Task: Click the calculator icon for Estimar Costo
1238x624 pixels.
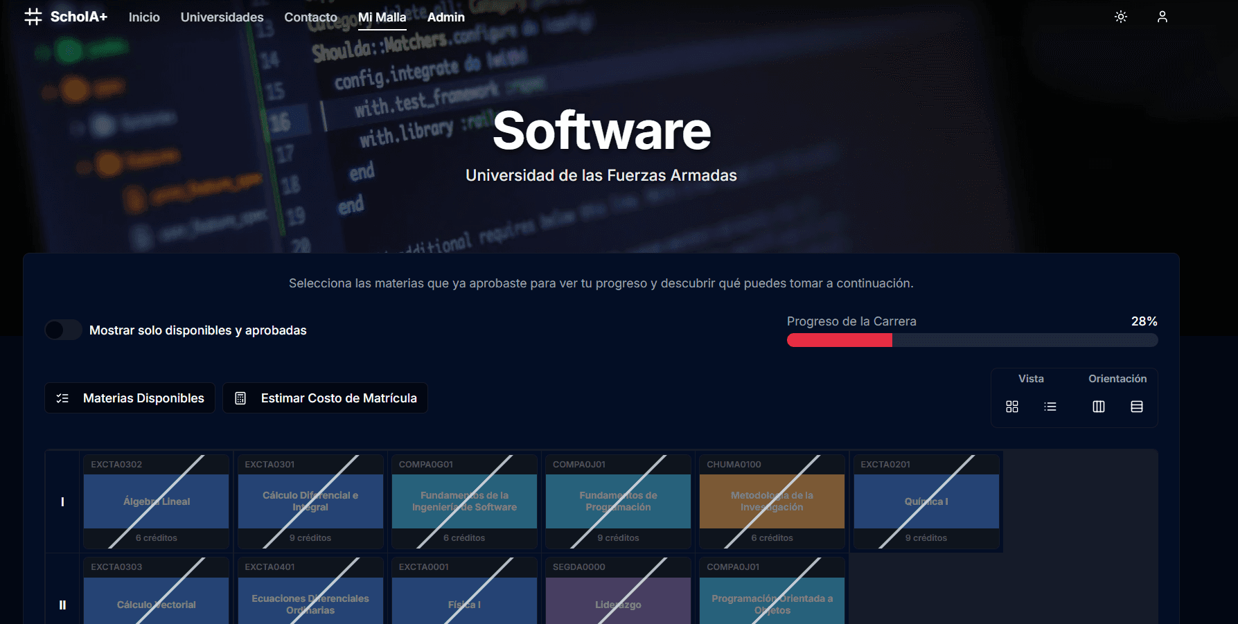Action: pos(240,398)
